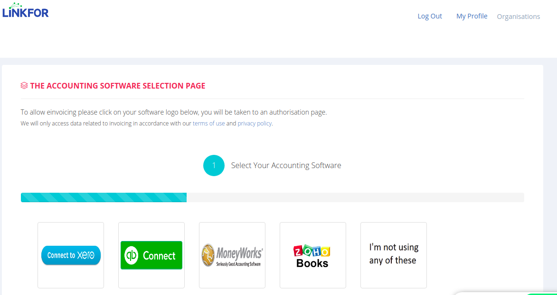Click the "We will only access data" notice
This screenshot has width=557, height=295.
tap(147, 124)
